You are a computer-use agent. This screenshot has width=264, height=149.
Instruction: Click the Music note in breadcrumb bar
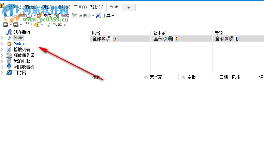click(49, 25)
